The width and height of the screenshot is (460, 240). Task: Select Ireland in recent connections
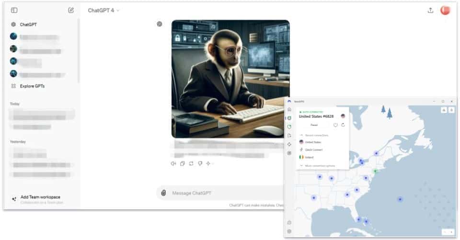click(307, 157)
